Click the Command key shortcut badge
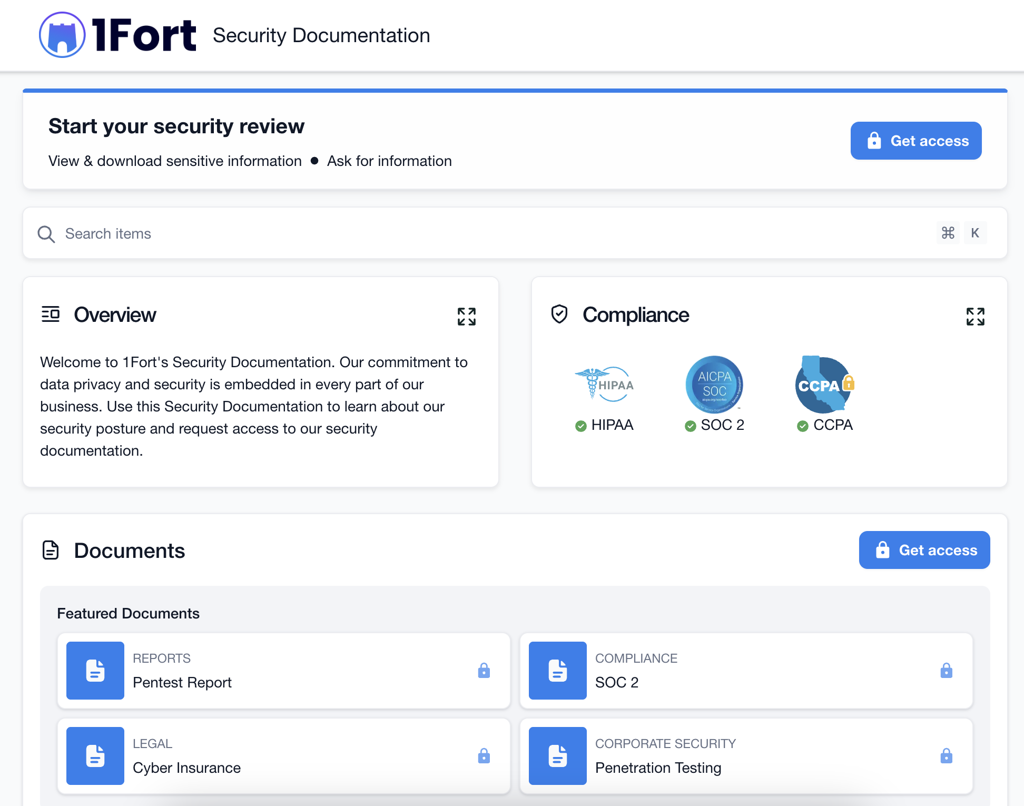Image resolution: width=1024 pixels, height=806 pixels. click(948, 233)
